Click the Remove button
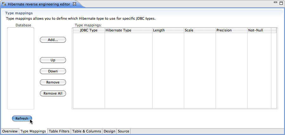 53,82
